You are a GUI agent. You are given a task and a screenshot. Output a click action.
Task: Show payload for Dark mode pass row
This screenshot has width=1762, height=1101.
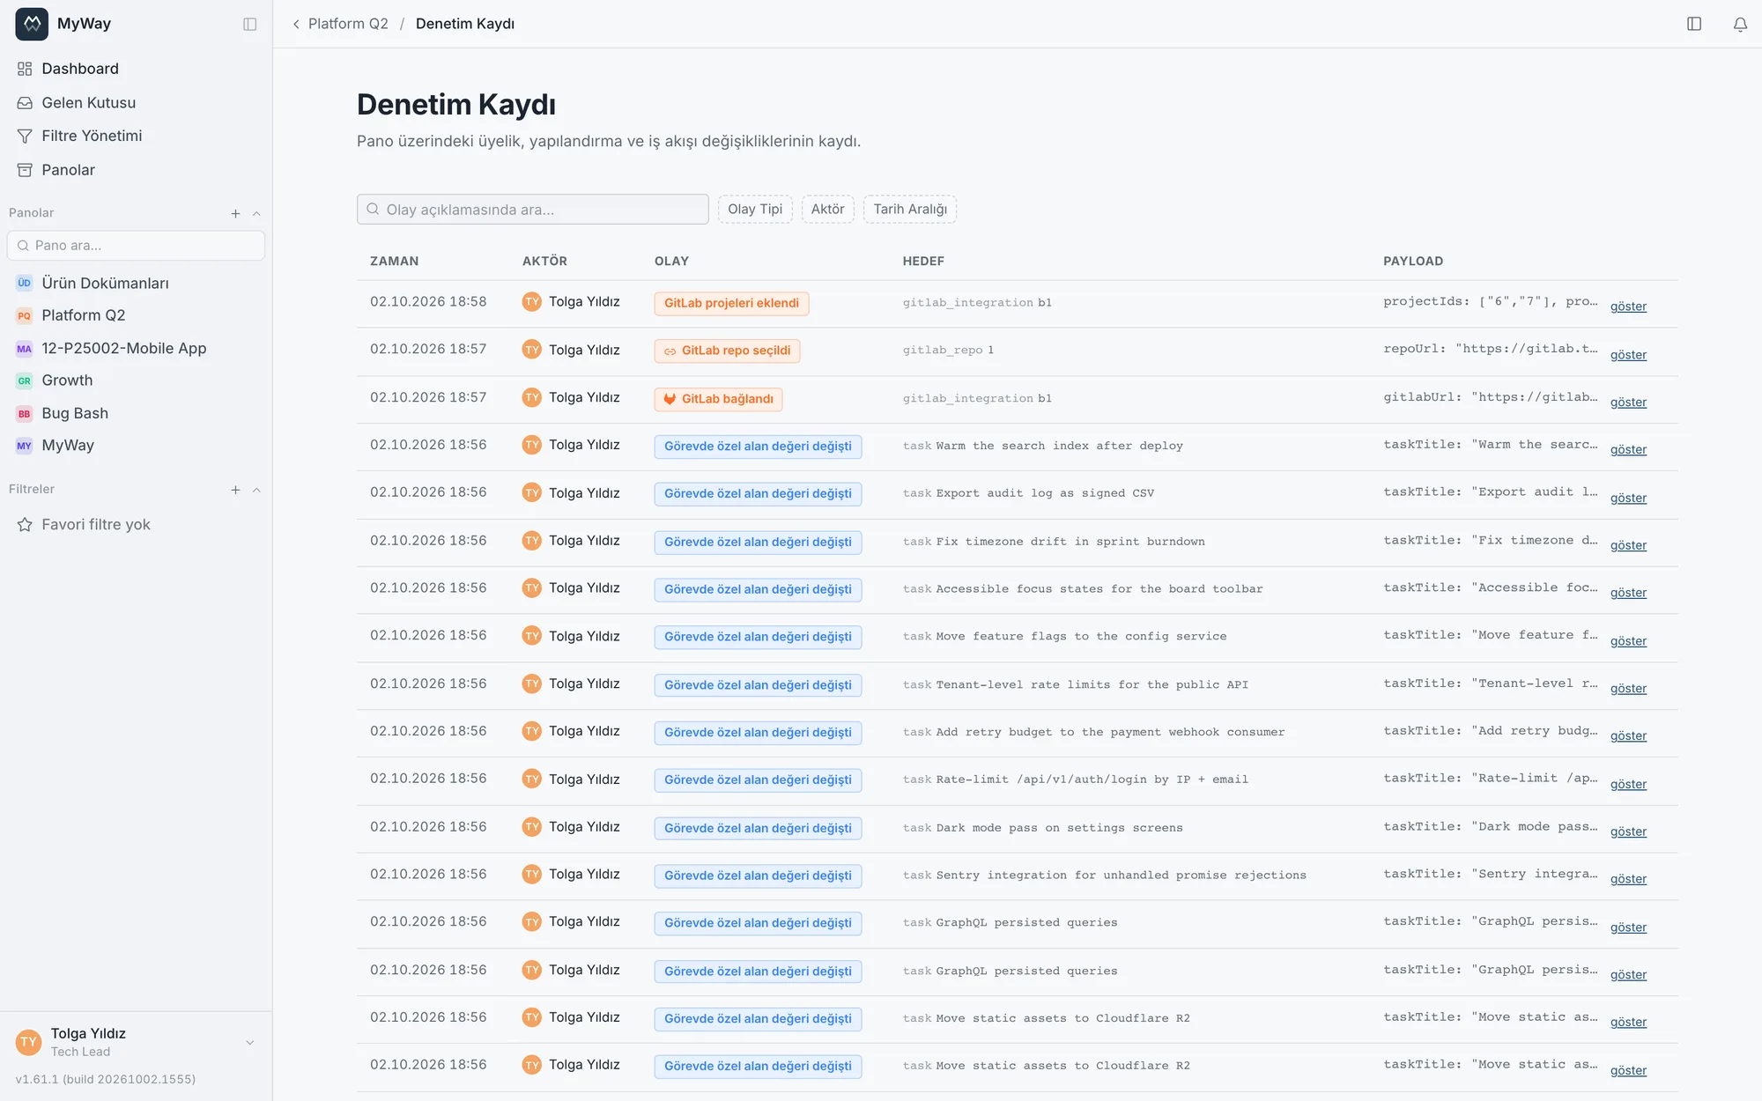[x=1628, y=832]
